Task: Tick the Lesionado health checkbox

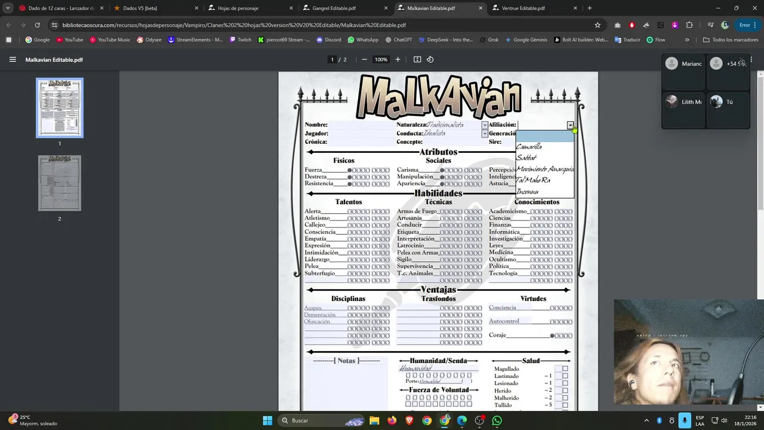Action: pos(565,383)
